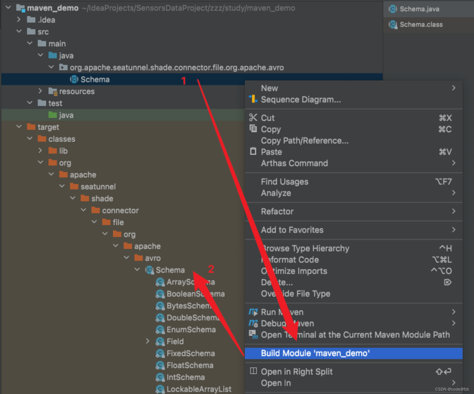Click the Schema class icon under main
This screenshot has width=474, height=394.
point(74,79)
